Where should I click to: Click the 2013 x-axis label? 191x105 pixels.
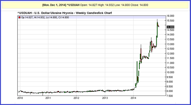pyautogui.click(x=105, y=98)
